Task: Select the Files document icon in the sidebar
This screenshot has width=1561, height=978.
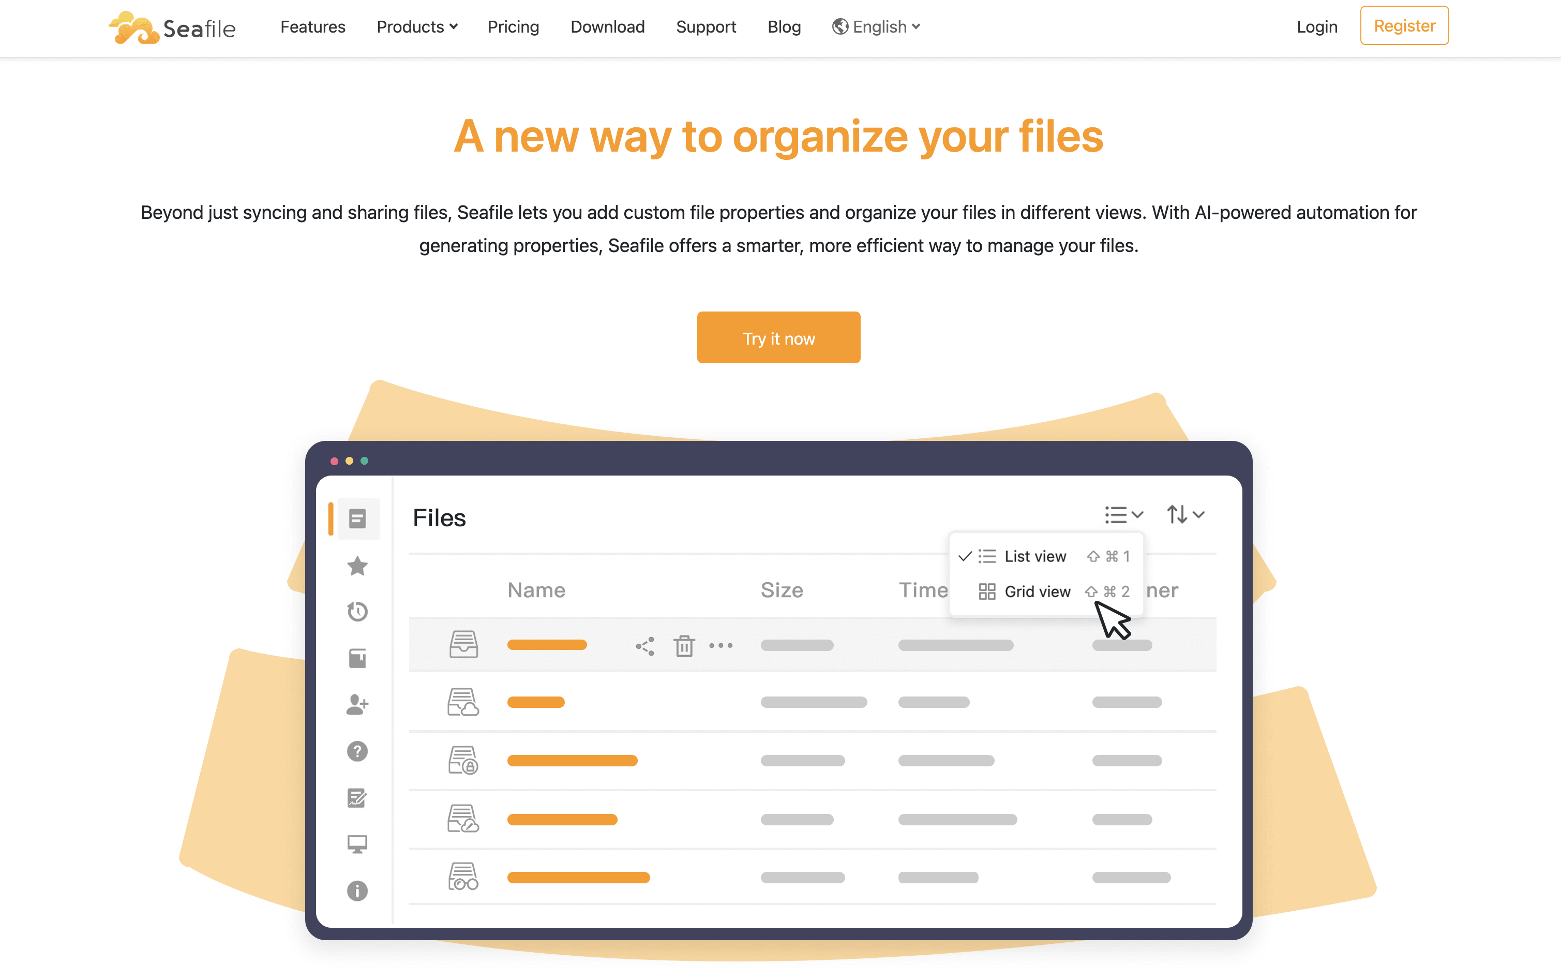Action: tap(357, 518)
